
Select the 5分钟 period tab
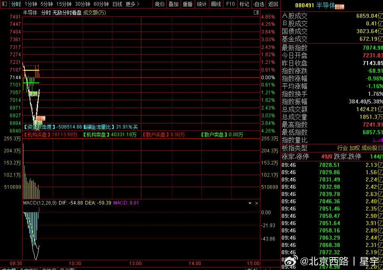coord(47,4)
